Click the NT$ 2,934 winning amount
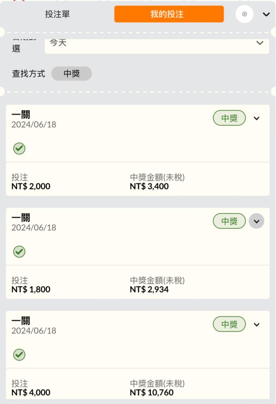This screenshot has height=404, width=276. (149, 290)
